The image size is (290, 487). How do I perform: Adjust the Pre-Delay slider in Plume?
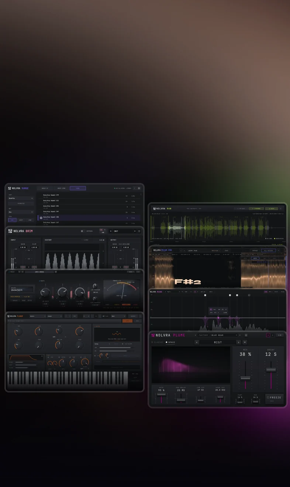pyautogui.click(x=181, y=400)
